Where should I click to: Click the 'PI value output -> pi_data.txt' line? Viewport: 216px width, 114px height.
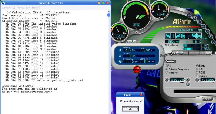point(44,80)
